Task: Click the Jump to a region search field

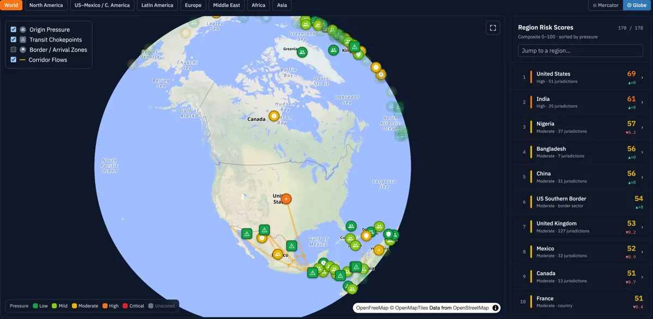Action: 581,51
